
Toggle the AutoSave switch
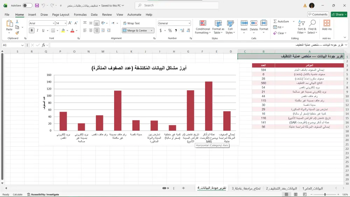coord(27,5)
